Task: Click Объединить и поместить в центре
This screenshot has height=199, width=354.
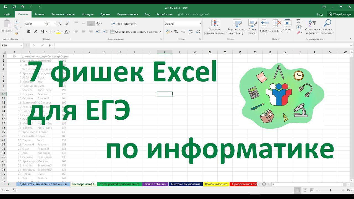Action: point(134,32)
